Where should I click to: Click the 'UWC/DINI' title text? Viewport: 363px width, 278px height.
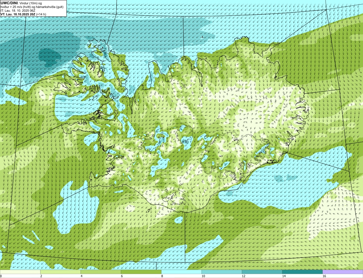9,3
